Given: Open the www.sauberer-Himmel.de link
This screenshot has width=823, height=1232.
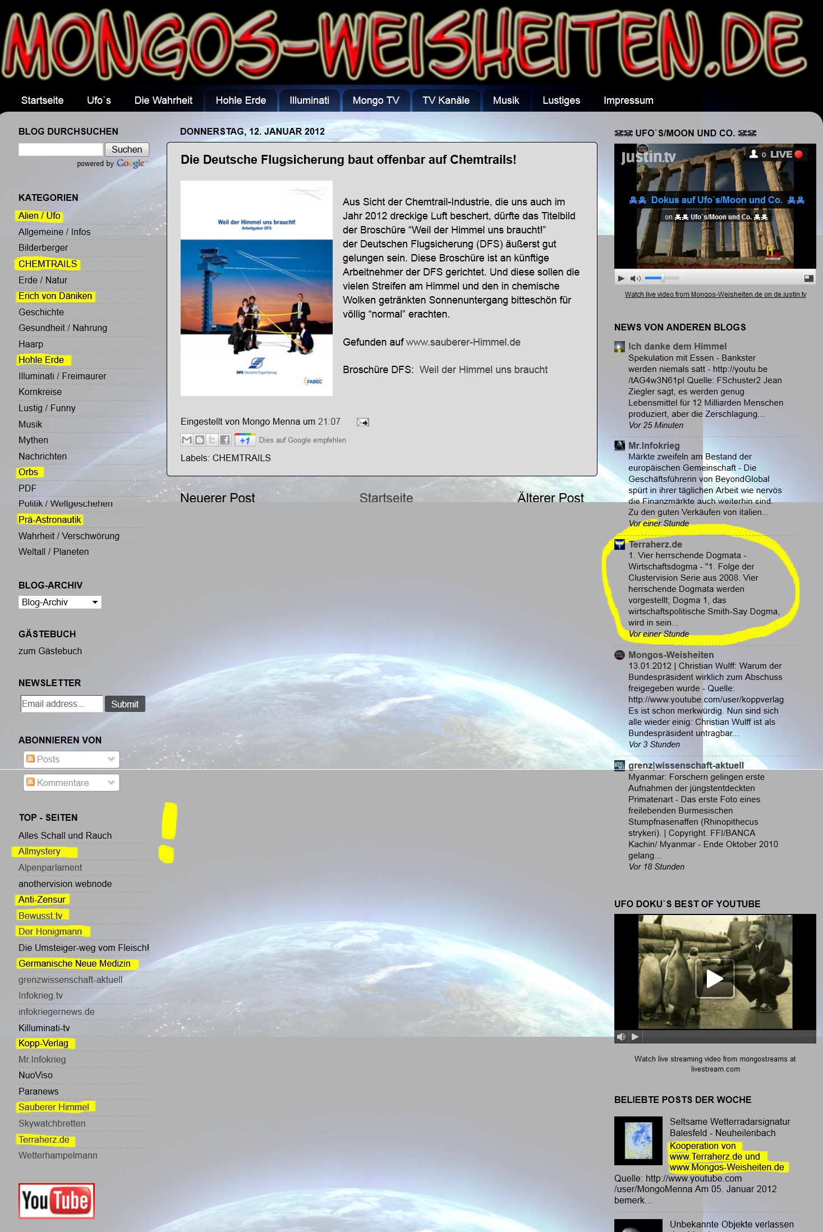Looking at the screenshot, I should (463, 342).
